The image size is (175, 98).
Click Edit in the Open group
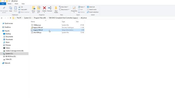pos(80,10)
